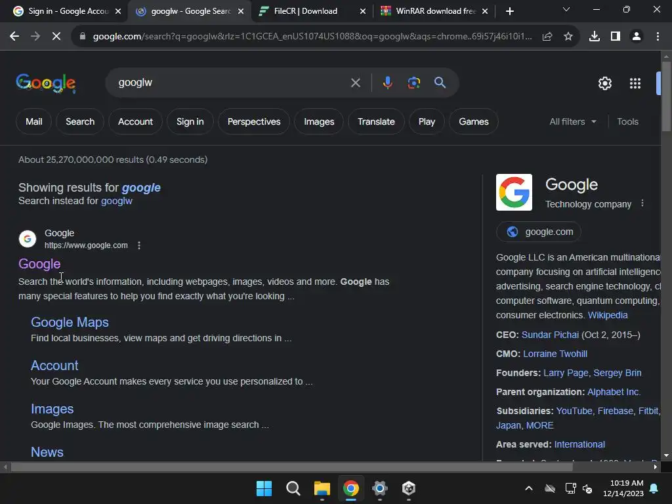Open more options next to https://www.google.com
Viewport: 672px width, 504px height.
coord(139,245)
